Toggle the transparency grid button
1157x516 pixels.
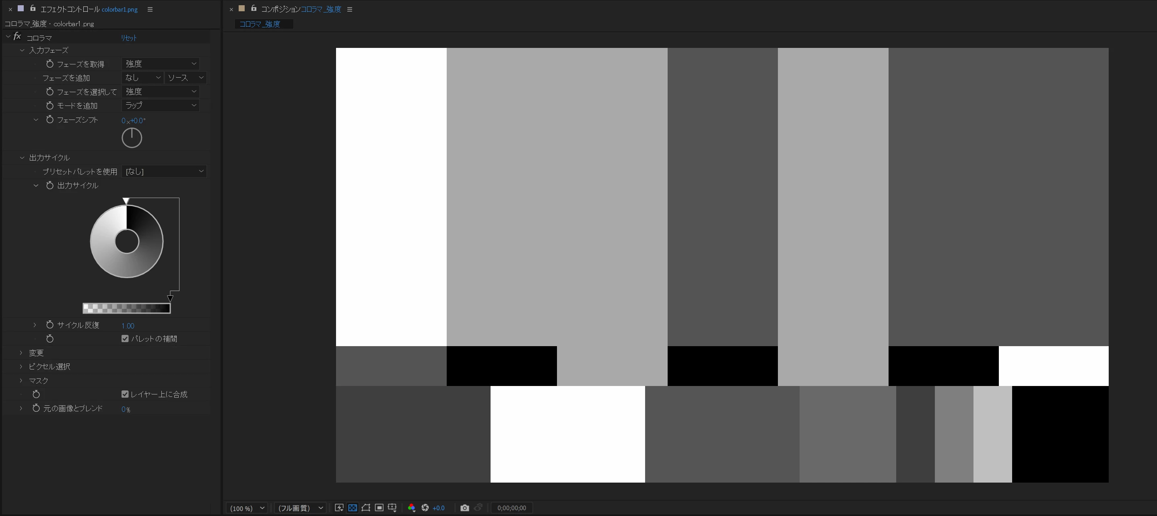[x=353, y=508]
